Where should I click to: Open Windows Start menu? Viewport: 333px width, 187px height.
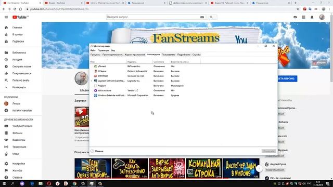click(4, 183)
